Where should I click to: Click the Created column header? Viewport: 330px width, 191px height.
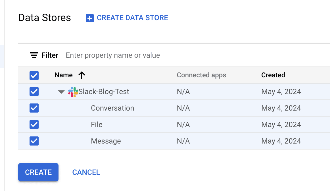pyautogui.click(x=273, y=75)
